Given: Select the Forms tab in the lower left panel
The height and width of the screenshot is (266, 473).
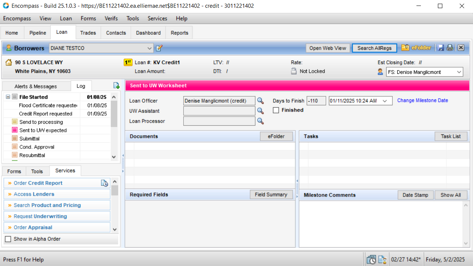Looking at the screenshot, I should point(14,171).
